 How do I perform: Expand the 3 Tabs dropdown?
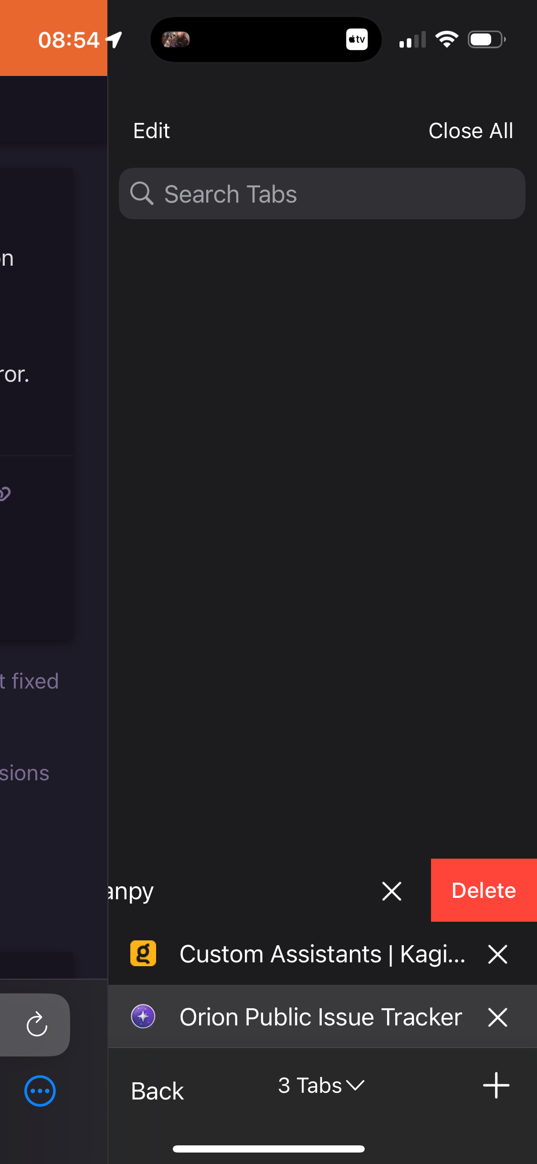coord(310,1086)
